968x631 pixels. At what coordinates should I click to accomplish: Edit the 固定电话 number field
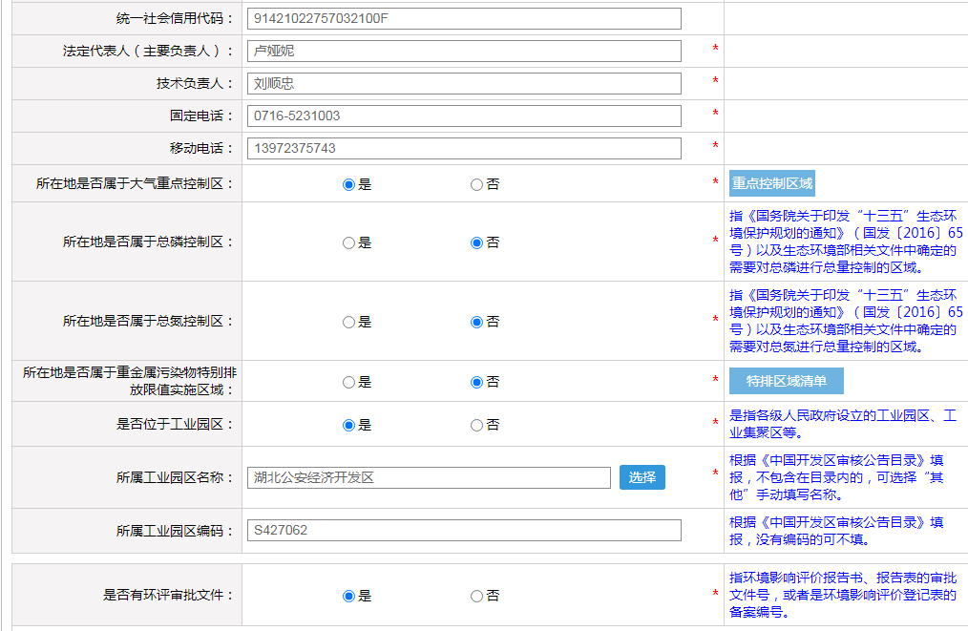tap(463, 116)
